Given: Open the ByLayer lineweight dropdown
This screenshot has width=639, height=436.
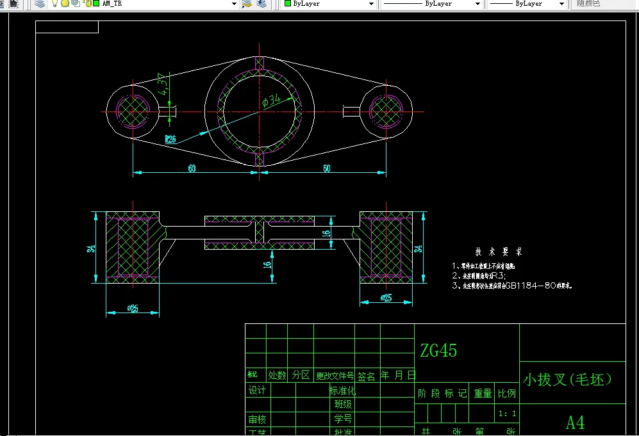Looking at the screenshot, I should pyautogui.click(x=561, y=4).
